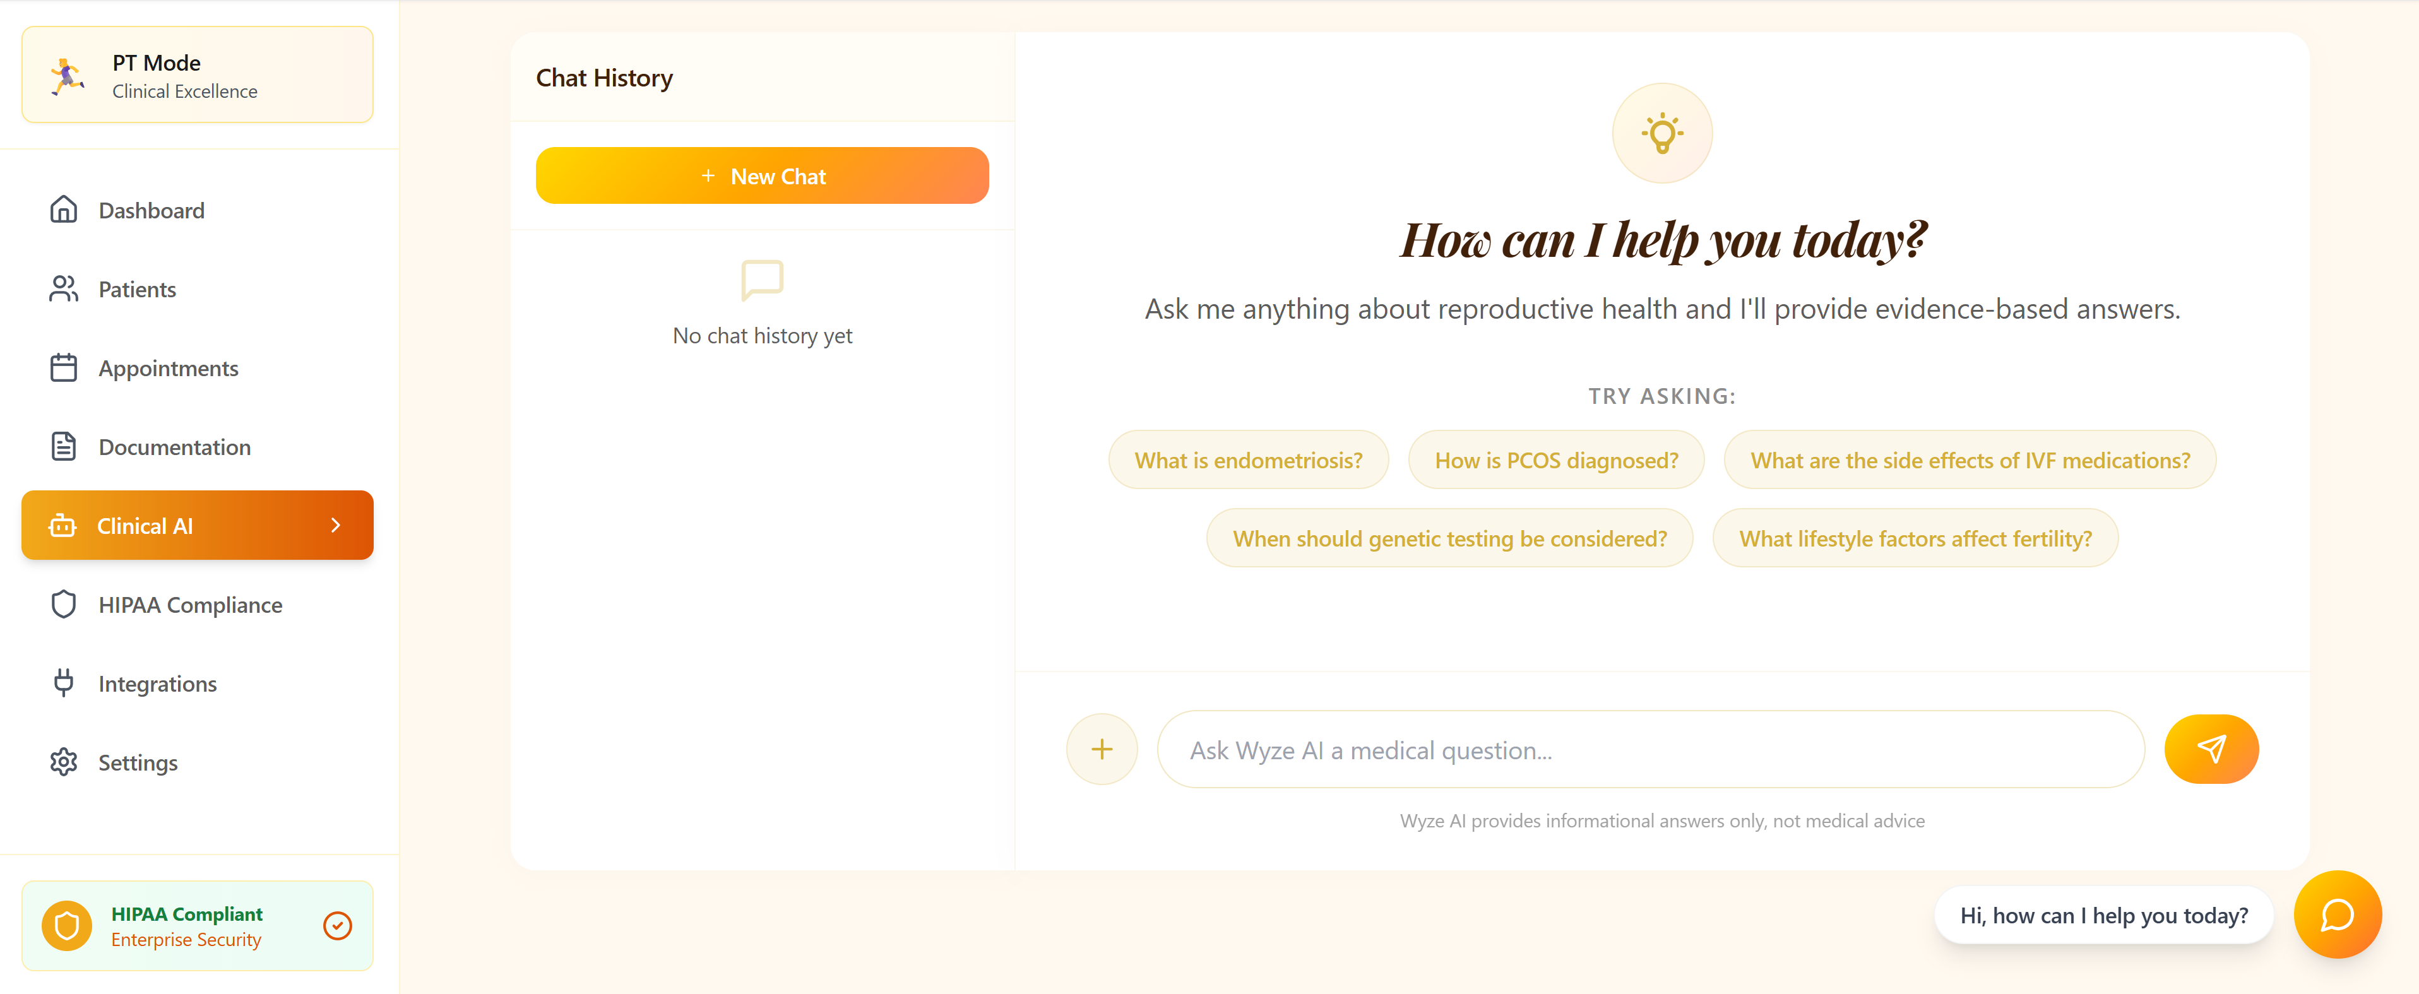Click the attachment plus icon near input

(1102, 749)
